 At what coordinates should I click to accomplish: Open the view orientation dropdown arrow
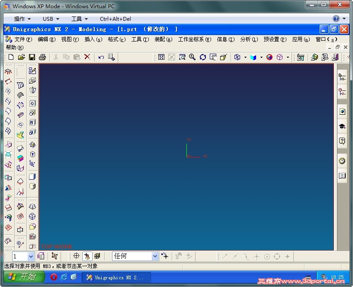[x=245, y=57]
